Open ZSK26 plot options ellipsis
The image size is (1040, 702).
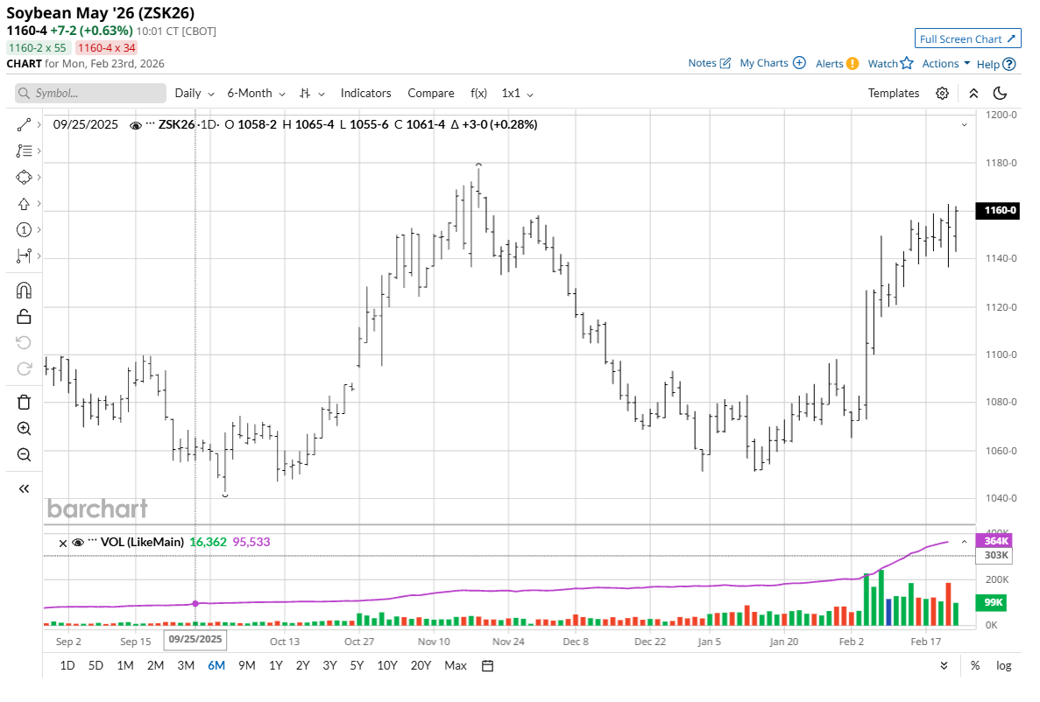pos(150,124)
